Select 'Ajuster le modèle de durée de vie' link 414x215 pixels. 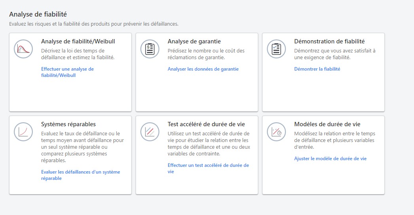coord(330,159)
